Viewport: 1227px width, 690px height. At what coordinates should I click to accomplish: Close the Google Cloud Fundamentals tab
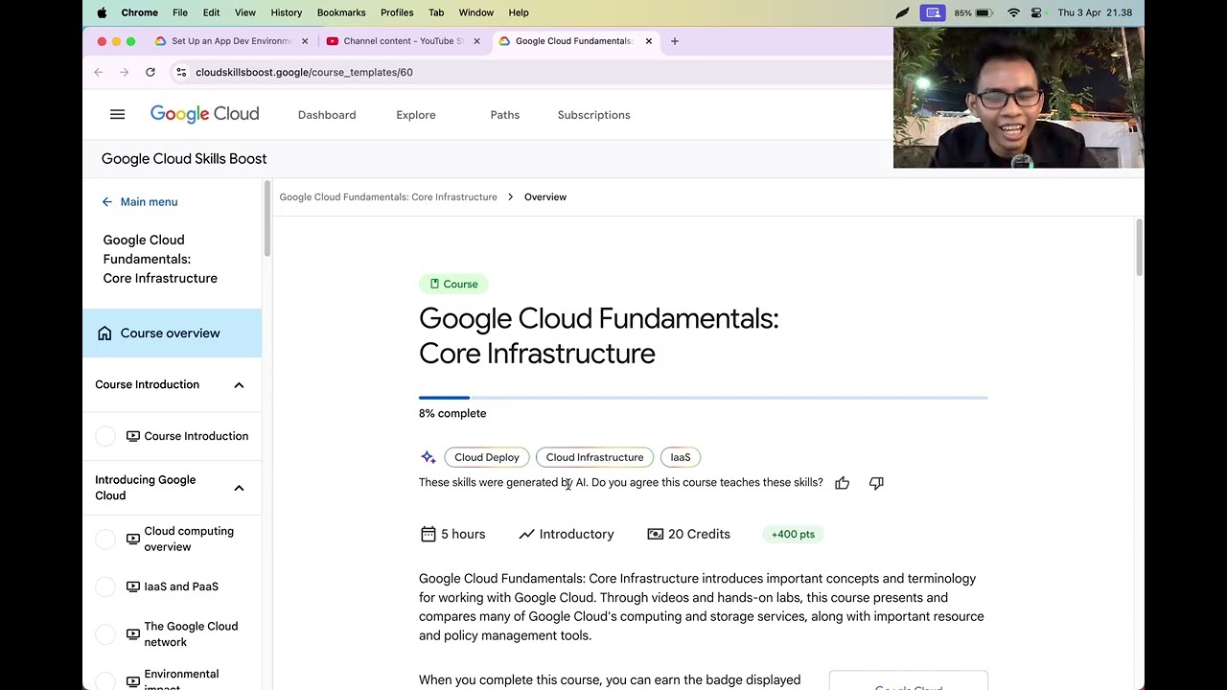click(649, 41)
